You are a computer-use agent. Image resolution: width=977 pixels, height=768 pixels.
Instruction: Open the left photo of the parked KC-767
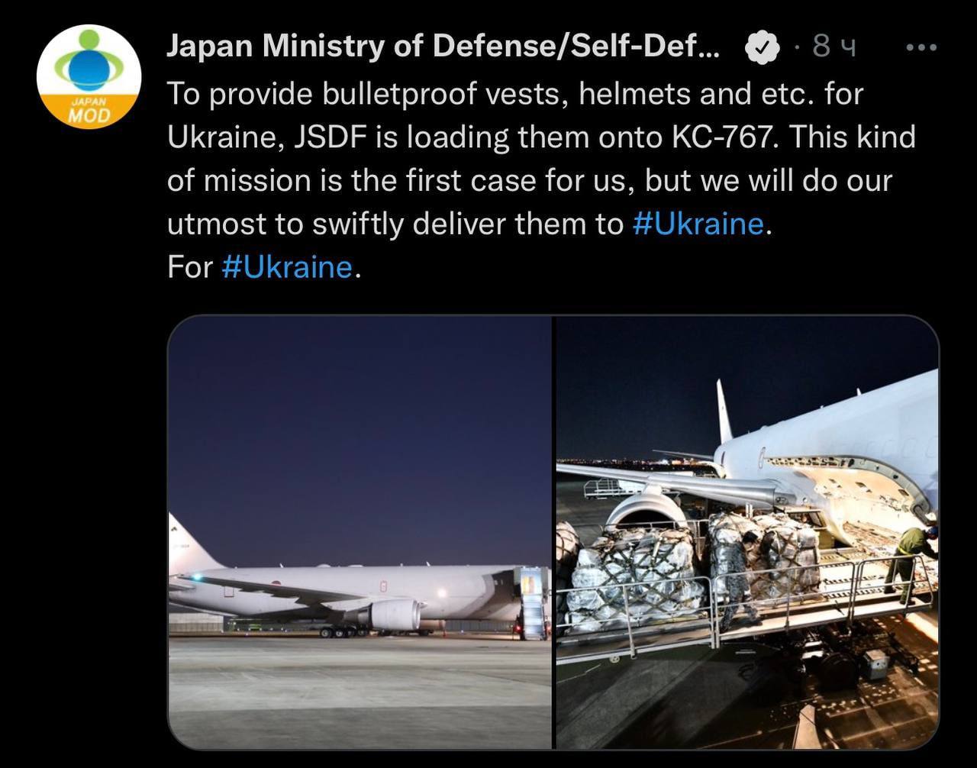tap(360, 531)
